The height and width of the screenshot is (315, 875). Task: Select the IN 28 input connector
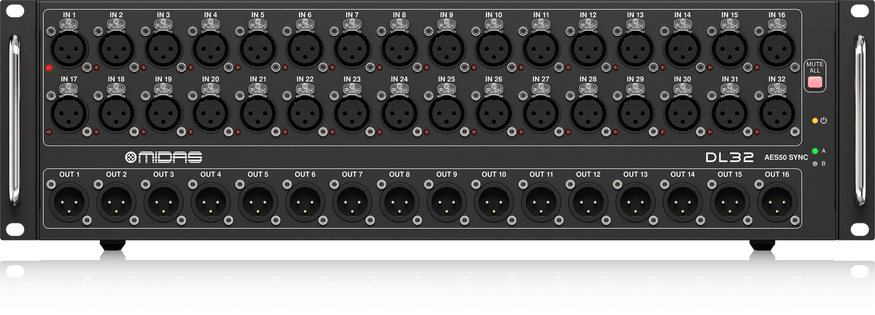[x=588, y=113]
